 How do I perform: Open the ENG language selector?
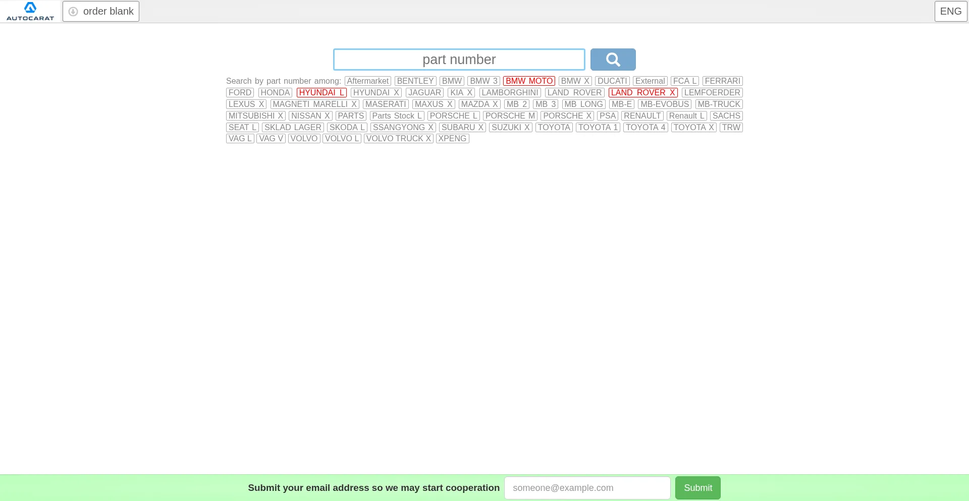coord(950,11)
